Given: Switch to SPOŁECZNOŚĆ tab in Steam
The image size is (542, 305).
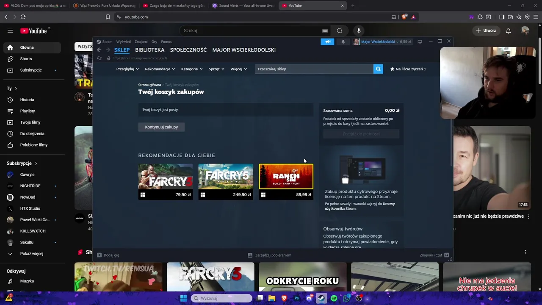Looking at the screenshot, I should tap(188, 50).
